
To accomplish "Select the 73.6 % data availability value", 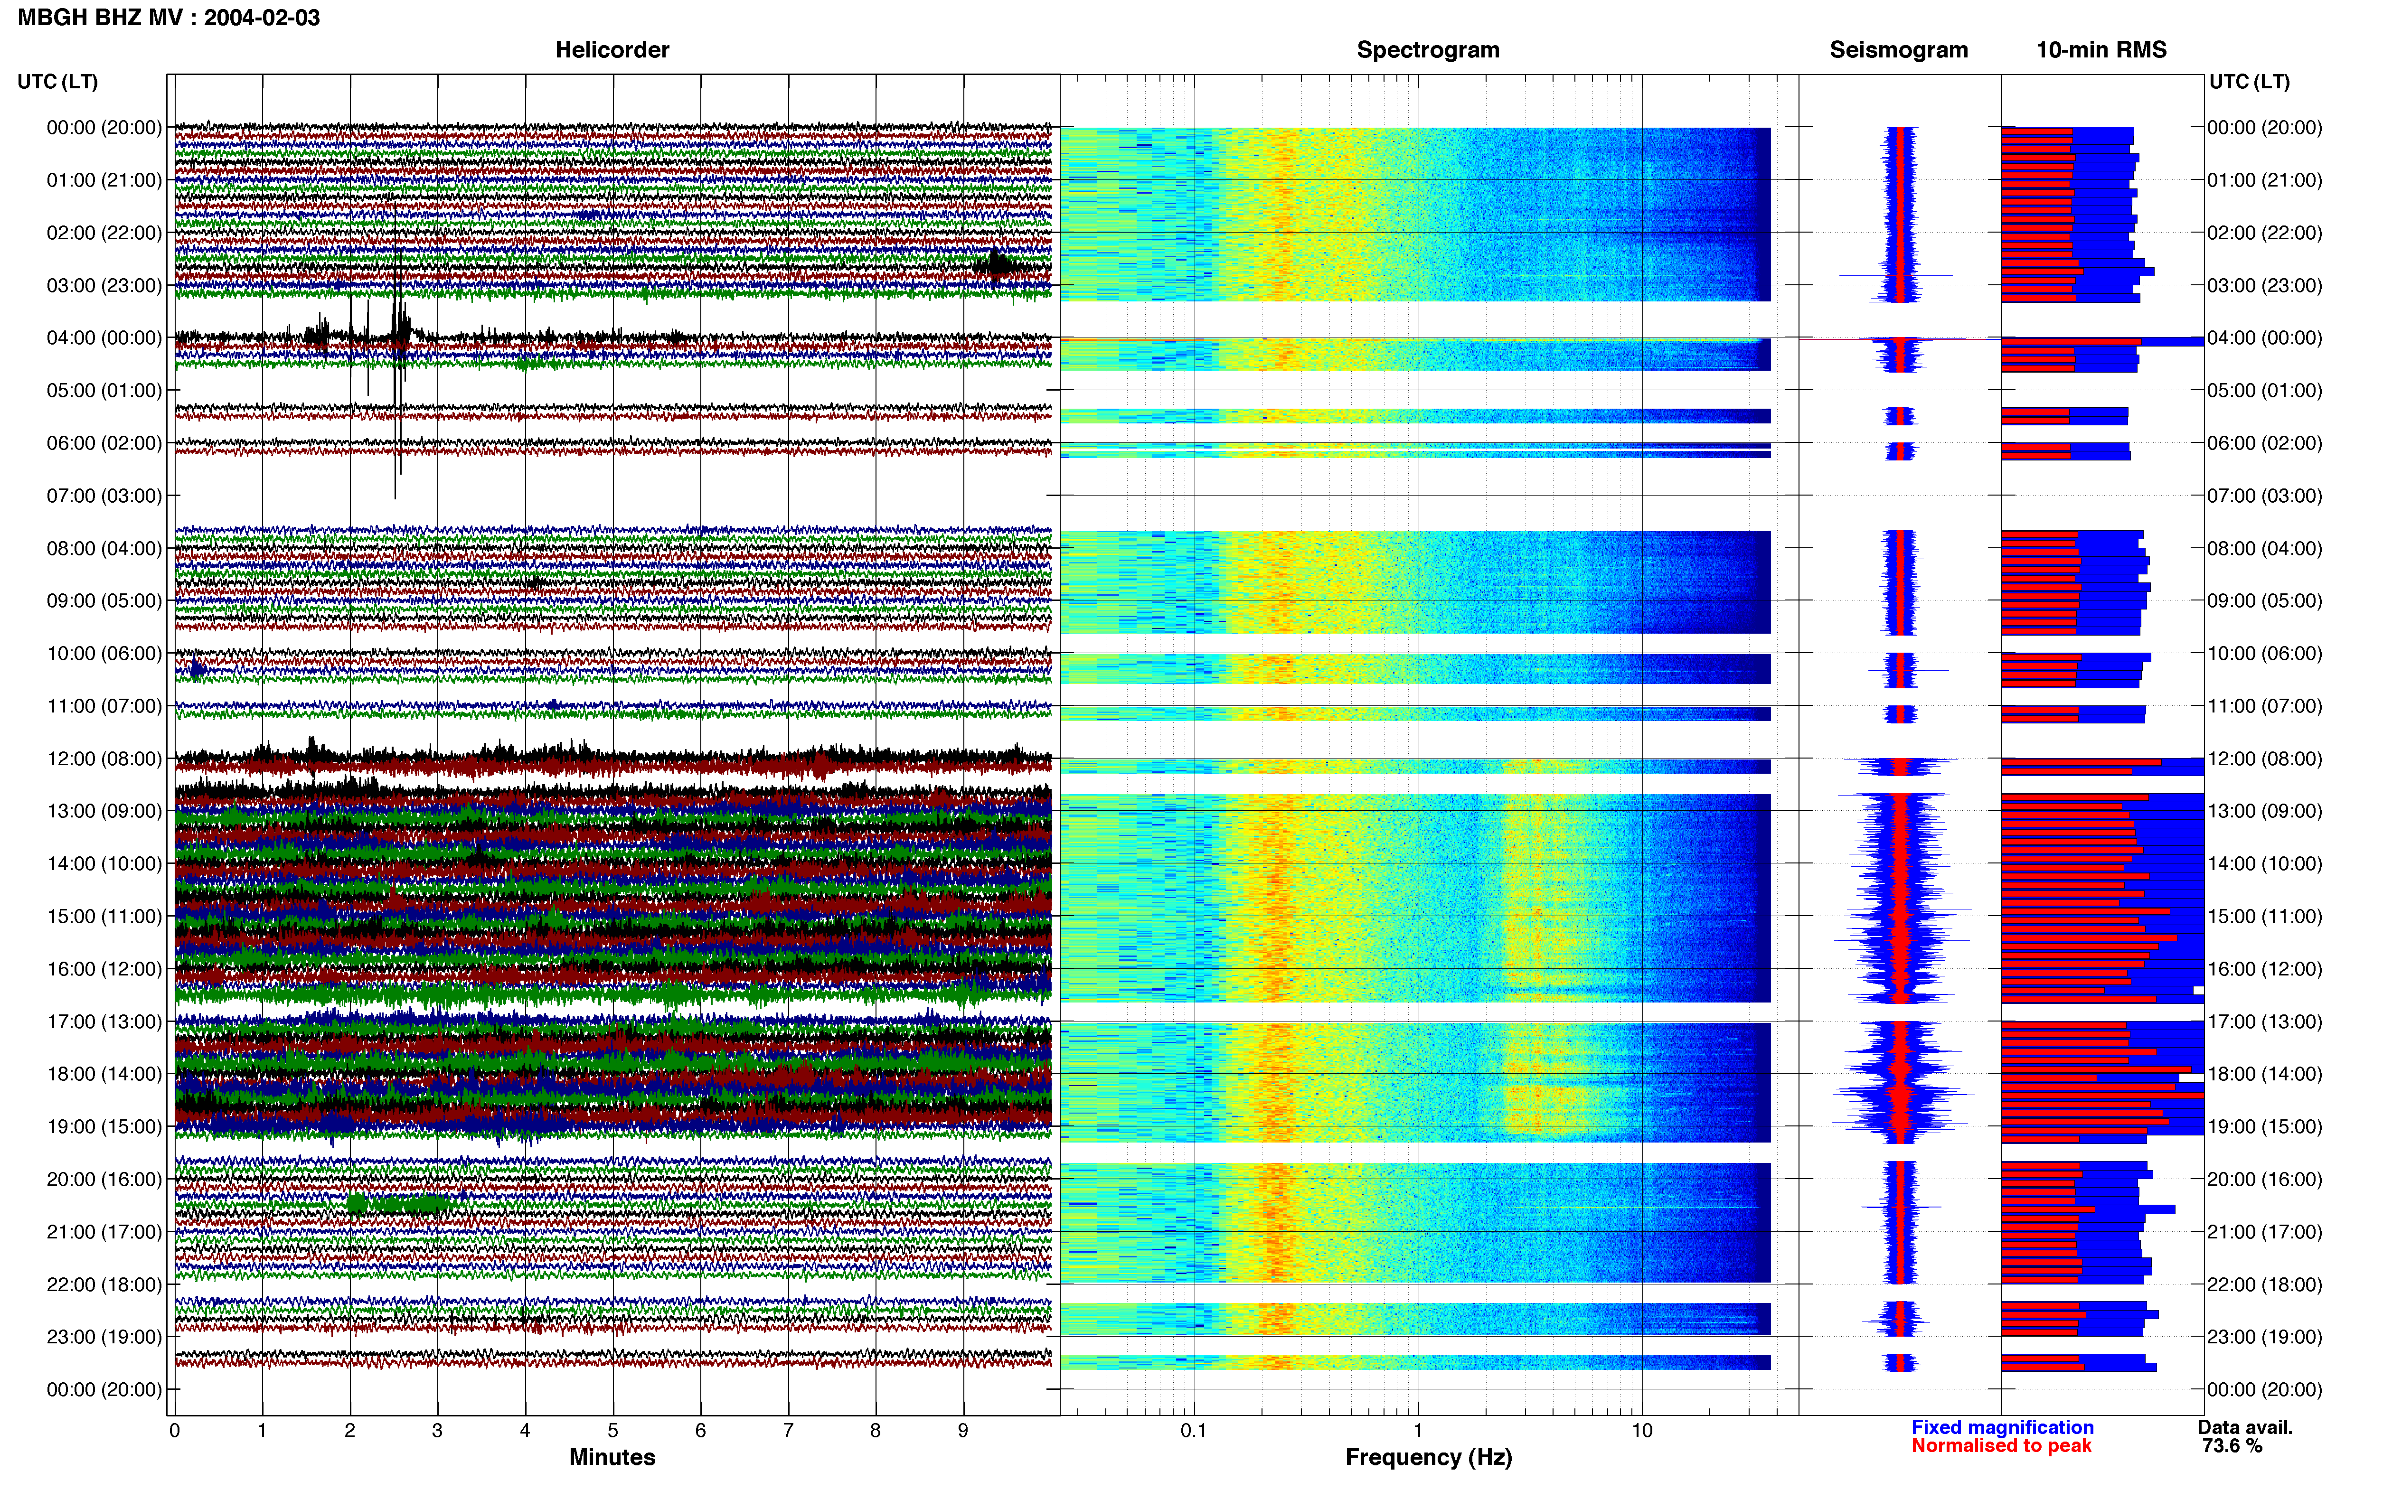I will tap(2232, 1446).
